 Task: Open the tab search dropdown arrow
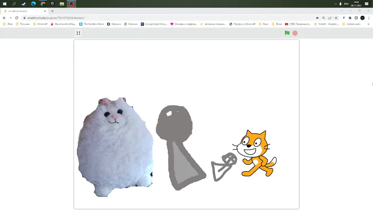coord(342,11)
